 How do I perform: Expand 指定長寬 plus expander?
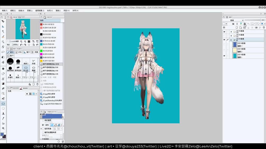coord(41,129)
